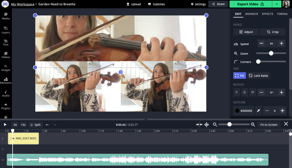Undo the last edit
Image resolution: width=292 pixels, height=168 pixels.
click(47, 125)
